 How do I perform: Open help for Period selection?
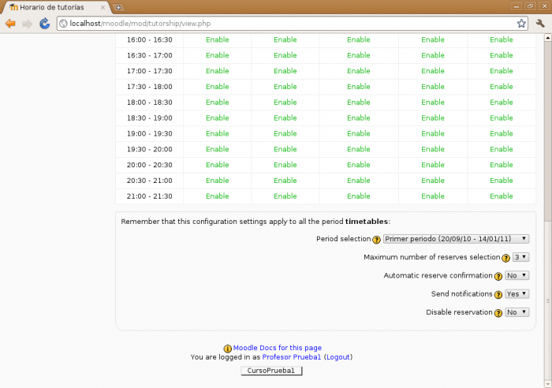[377, 240]
